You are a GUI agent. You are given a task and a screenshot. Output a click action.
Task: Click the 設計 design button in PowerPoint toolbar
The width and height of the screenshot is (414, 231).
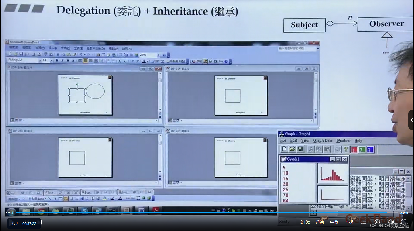click(x=158, y=61)
